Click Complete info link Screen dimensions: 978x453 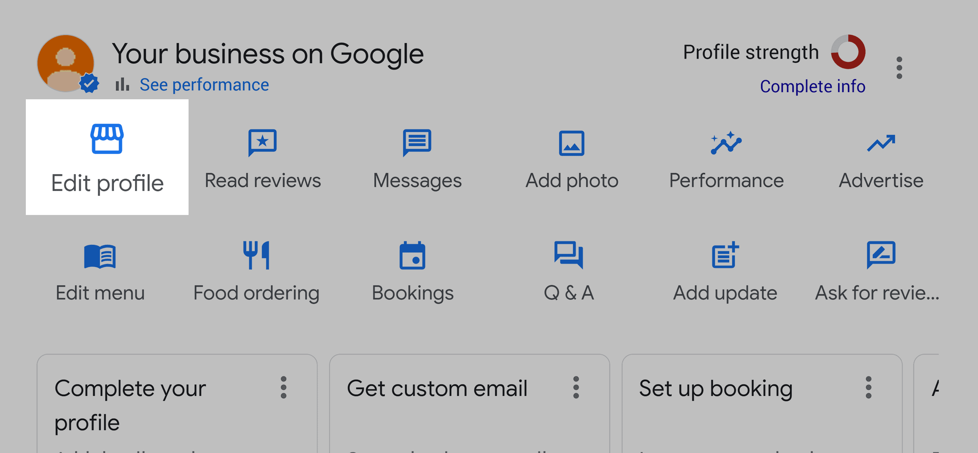pos(813,85)
